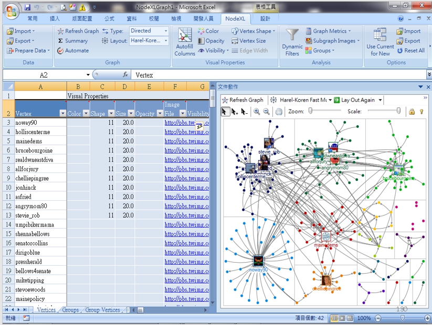Select the hand pan tool

pyautogui.click(x=279, y=112)
